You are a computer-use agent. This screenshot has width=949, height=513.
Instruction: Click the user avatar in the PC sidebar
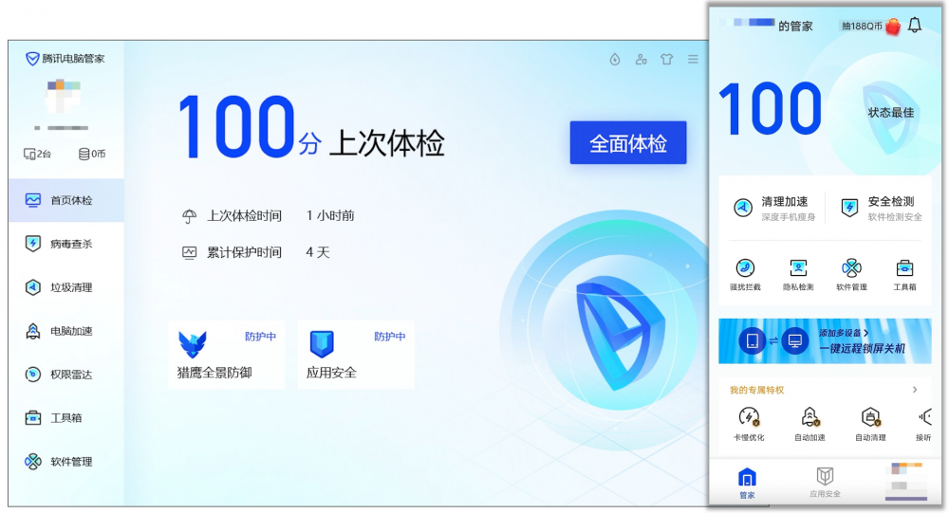(x=63, y=96)
